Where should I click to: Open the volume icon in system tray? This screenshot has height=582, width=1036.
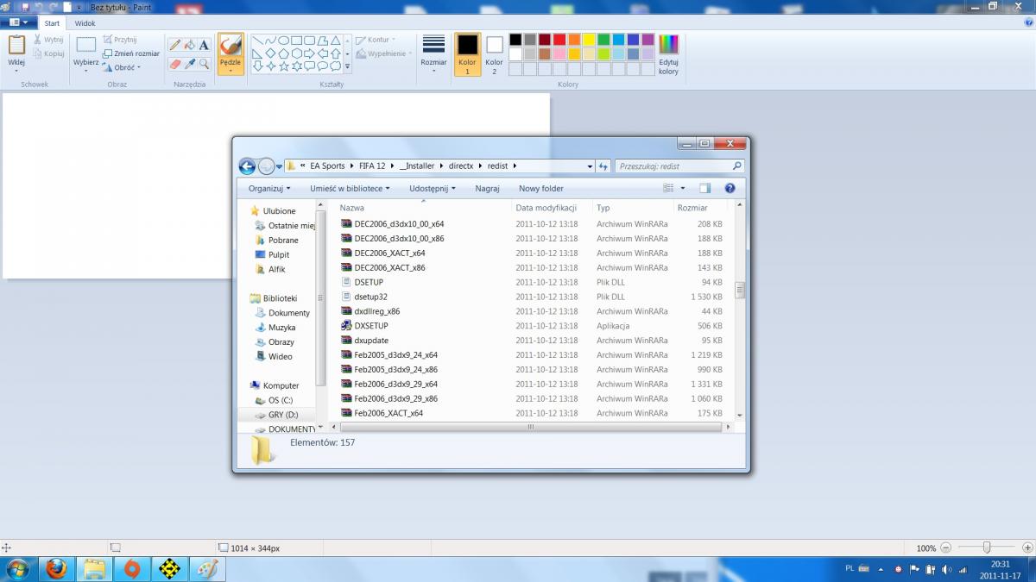pyautogui.click(x=945, y=569)
